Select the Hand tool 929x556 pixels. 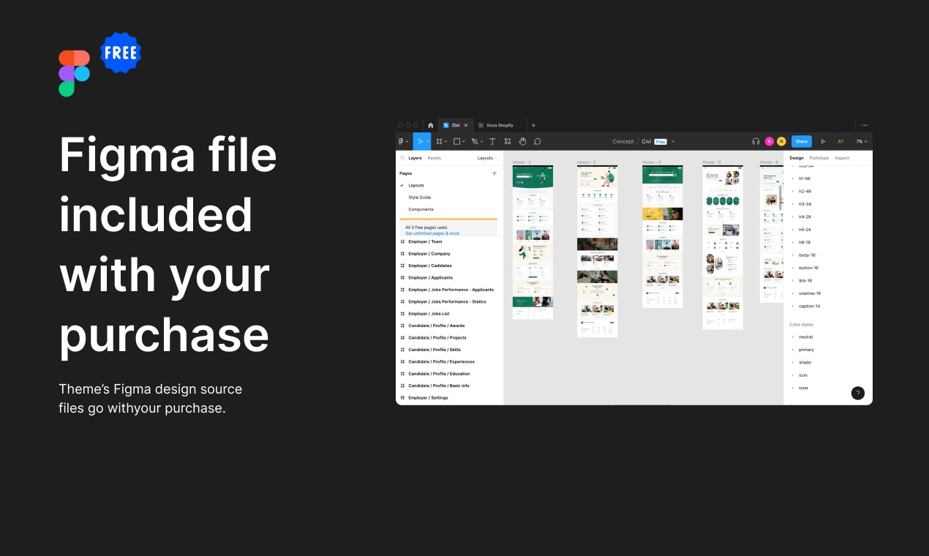(x=522, y=141)
